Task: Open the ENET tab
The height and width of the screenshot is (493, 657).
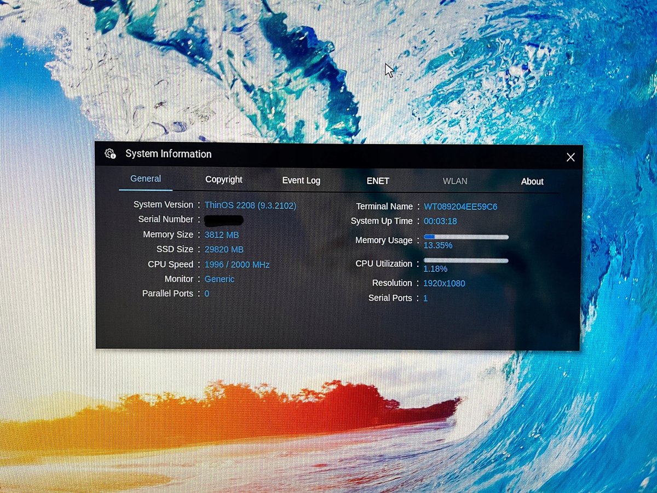Action: (378, 181)
